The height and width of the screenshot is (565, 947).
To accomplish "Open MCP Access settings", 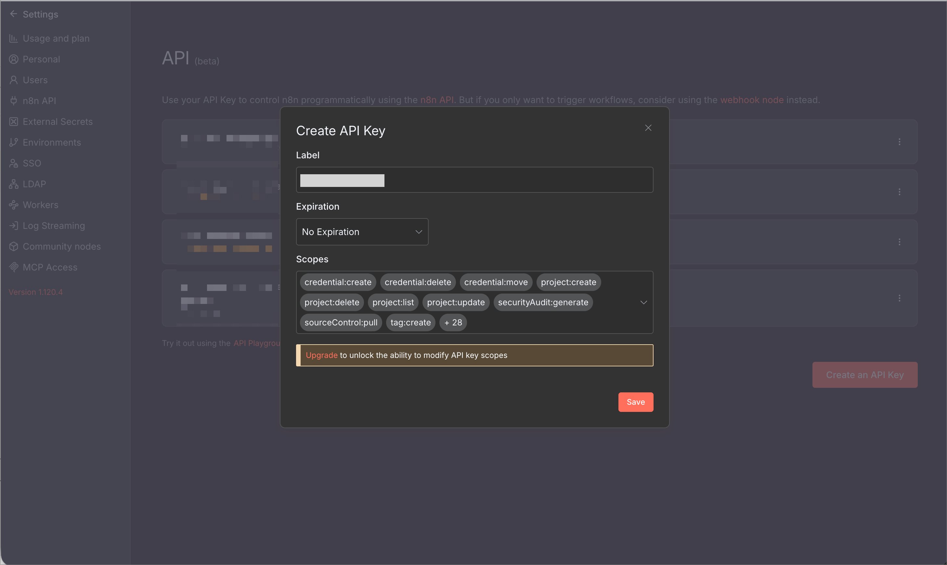I will [x=50, y=267].
